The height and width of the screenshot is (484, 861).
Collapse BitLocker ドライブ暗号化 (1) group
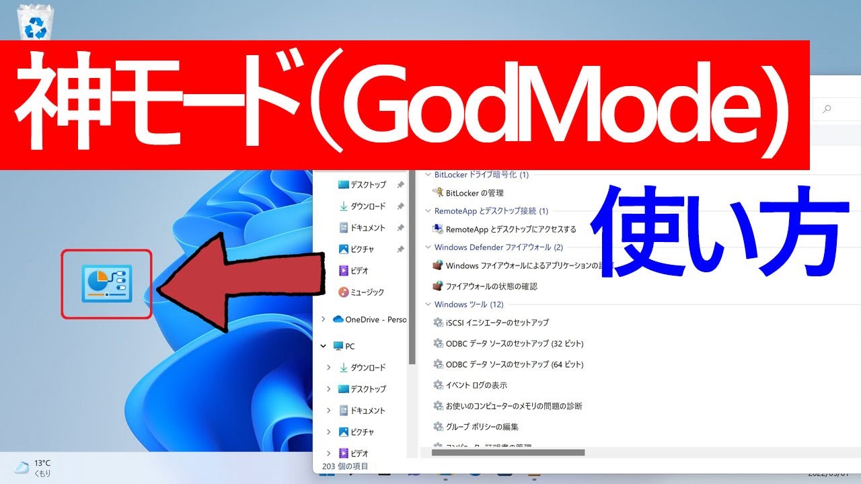click(x=428, y=175)
